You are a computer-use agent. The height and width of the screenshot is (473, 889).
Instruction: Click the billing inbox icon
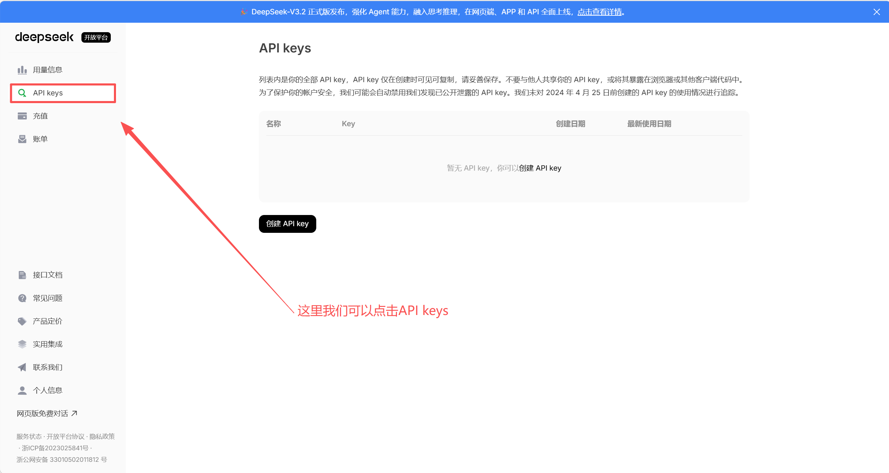pyautogui.click(x=22, y=139)
